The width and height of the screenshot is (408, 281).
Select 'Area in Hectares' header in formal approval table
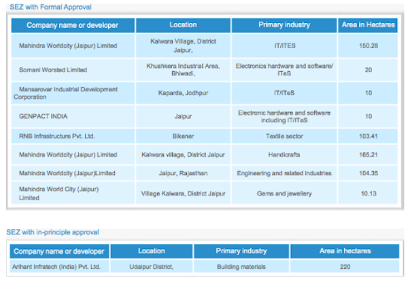coord(367,25)
